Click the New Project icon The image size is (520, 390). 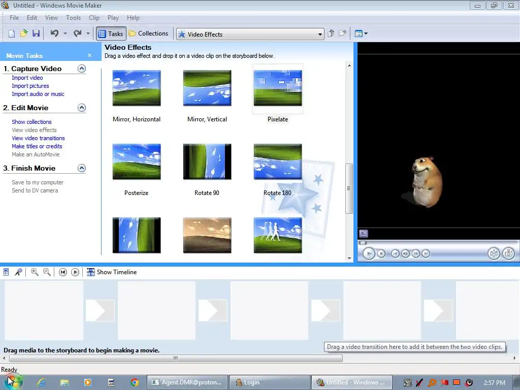(x=12, y=34)
